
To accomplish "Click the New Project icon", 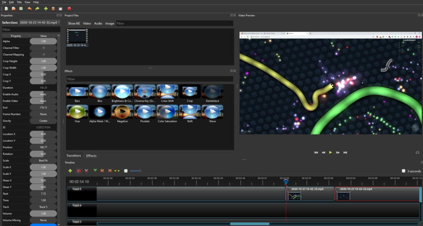I will tap(7, 8).
